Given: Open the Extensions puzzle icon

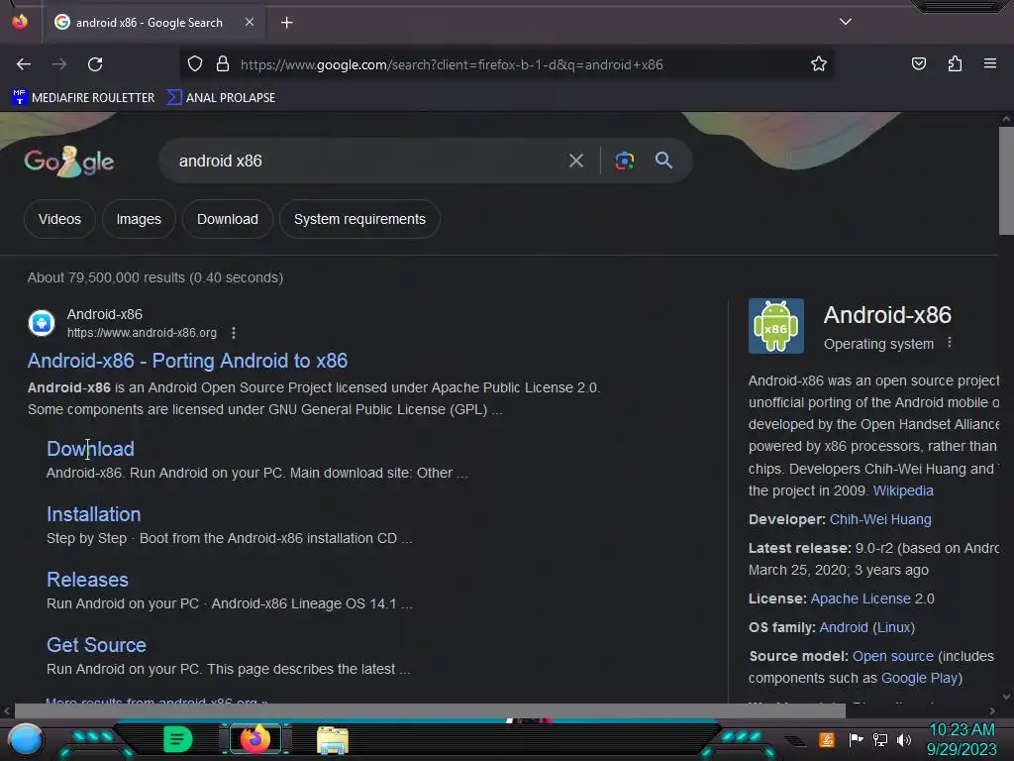Looking at the screenshot, I should point(955,63).
